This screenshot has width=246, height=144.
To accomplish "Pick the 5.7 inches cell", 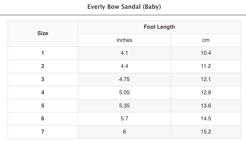I will coord(124,119).
